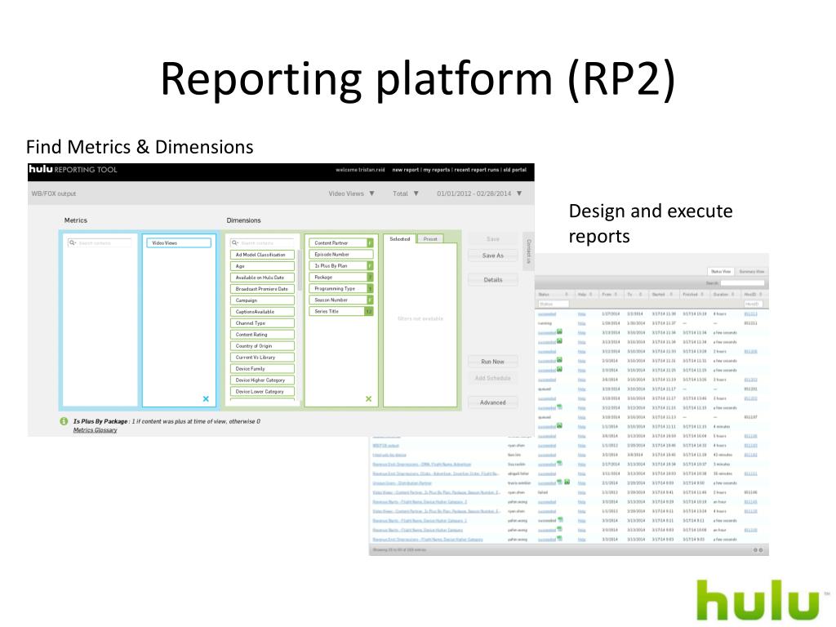Select Ad Model Classification dimension
This screenshot has height=627, width=836.
pos(262,255)
